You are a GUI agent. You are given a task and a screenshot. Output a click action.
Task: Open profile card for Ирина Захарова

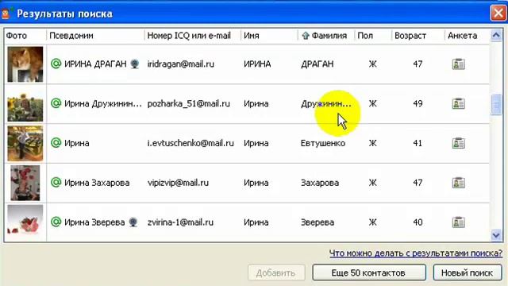(x=459, y=183)
